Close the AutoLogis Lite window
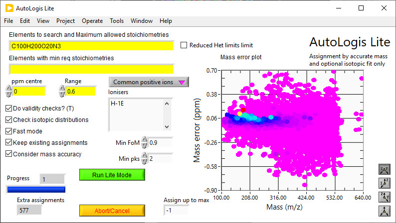Image resolution: width=396 pixels, height=223 pixels. tap(384, 8)
